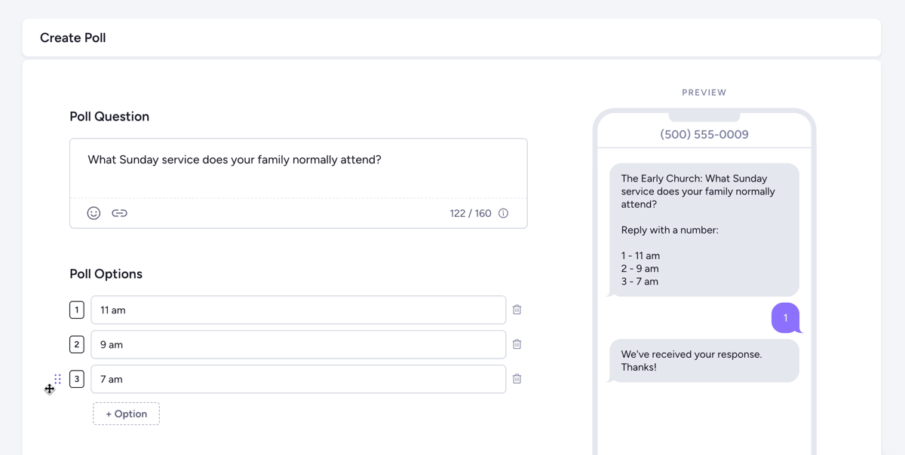905x455 pixels.
Task: Delete the "7 am" poll option
Action: pyautogui.click(x=517, y=378)
